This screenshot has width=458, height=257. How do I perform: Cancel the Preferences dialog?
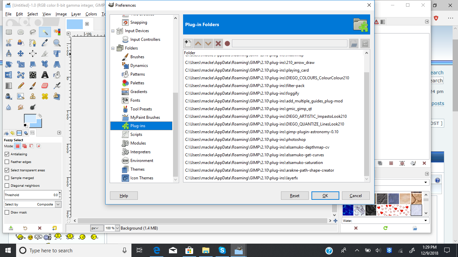[x=356, y=196]
